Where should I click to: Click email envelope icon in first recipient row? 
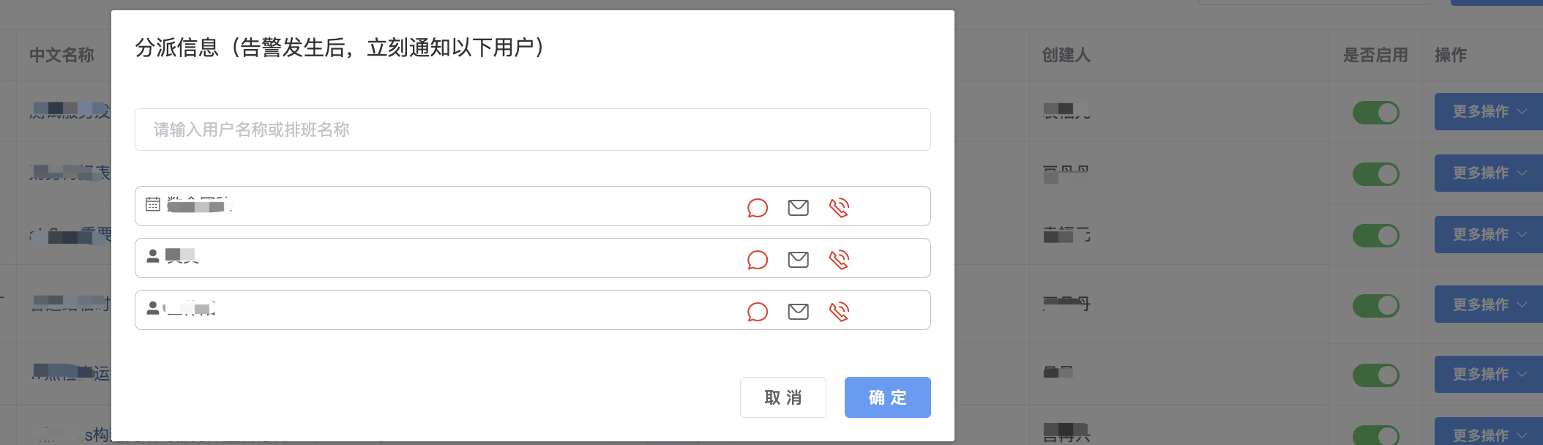(x=798, y=208)
